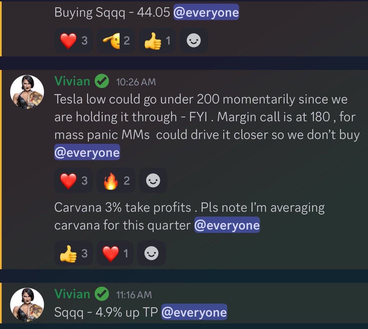The height and width of the screenshot is (329, 368).
Task: Click verified checkmark badge beside Vivian 10:26
Action: tap(102, 82)
